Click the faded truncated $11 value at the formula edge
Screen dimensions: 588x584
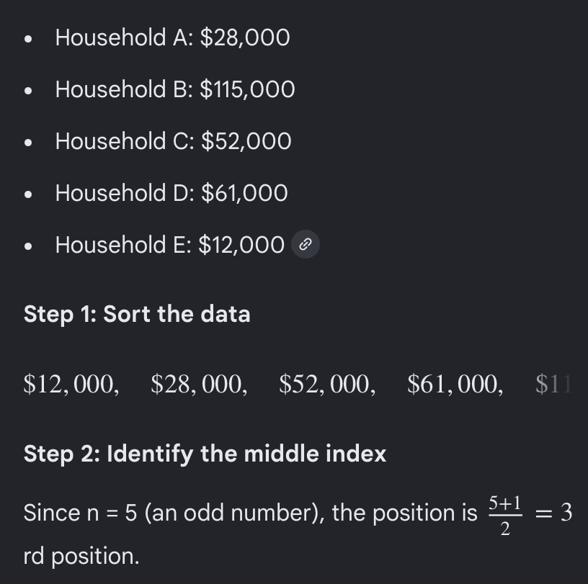[553, 385]
